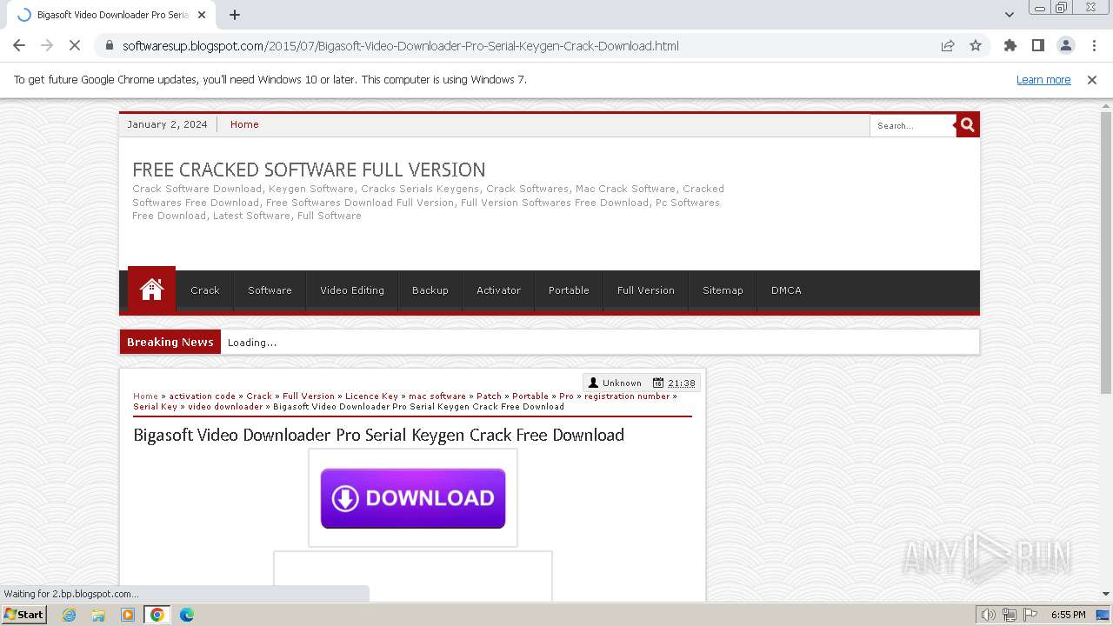
Task: Stop loading the page
Action: tap(75, 46)
